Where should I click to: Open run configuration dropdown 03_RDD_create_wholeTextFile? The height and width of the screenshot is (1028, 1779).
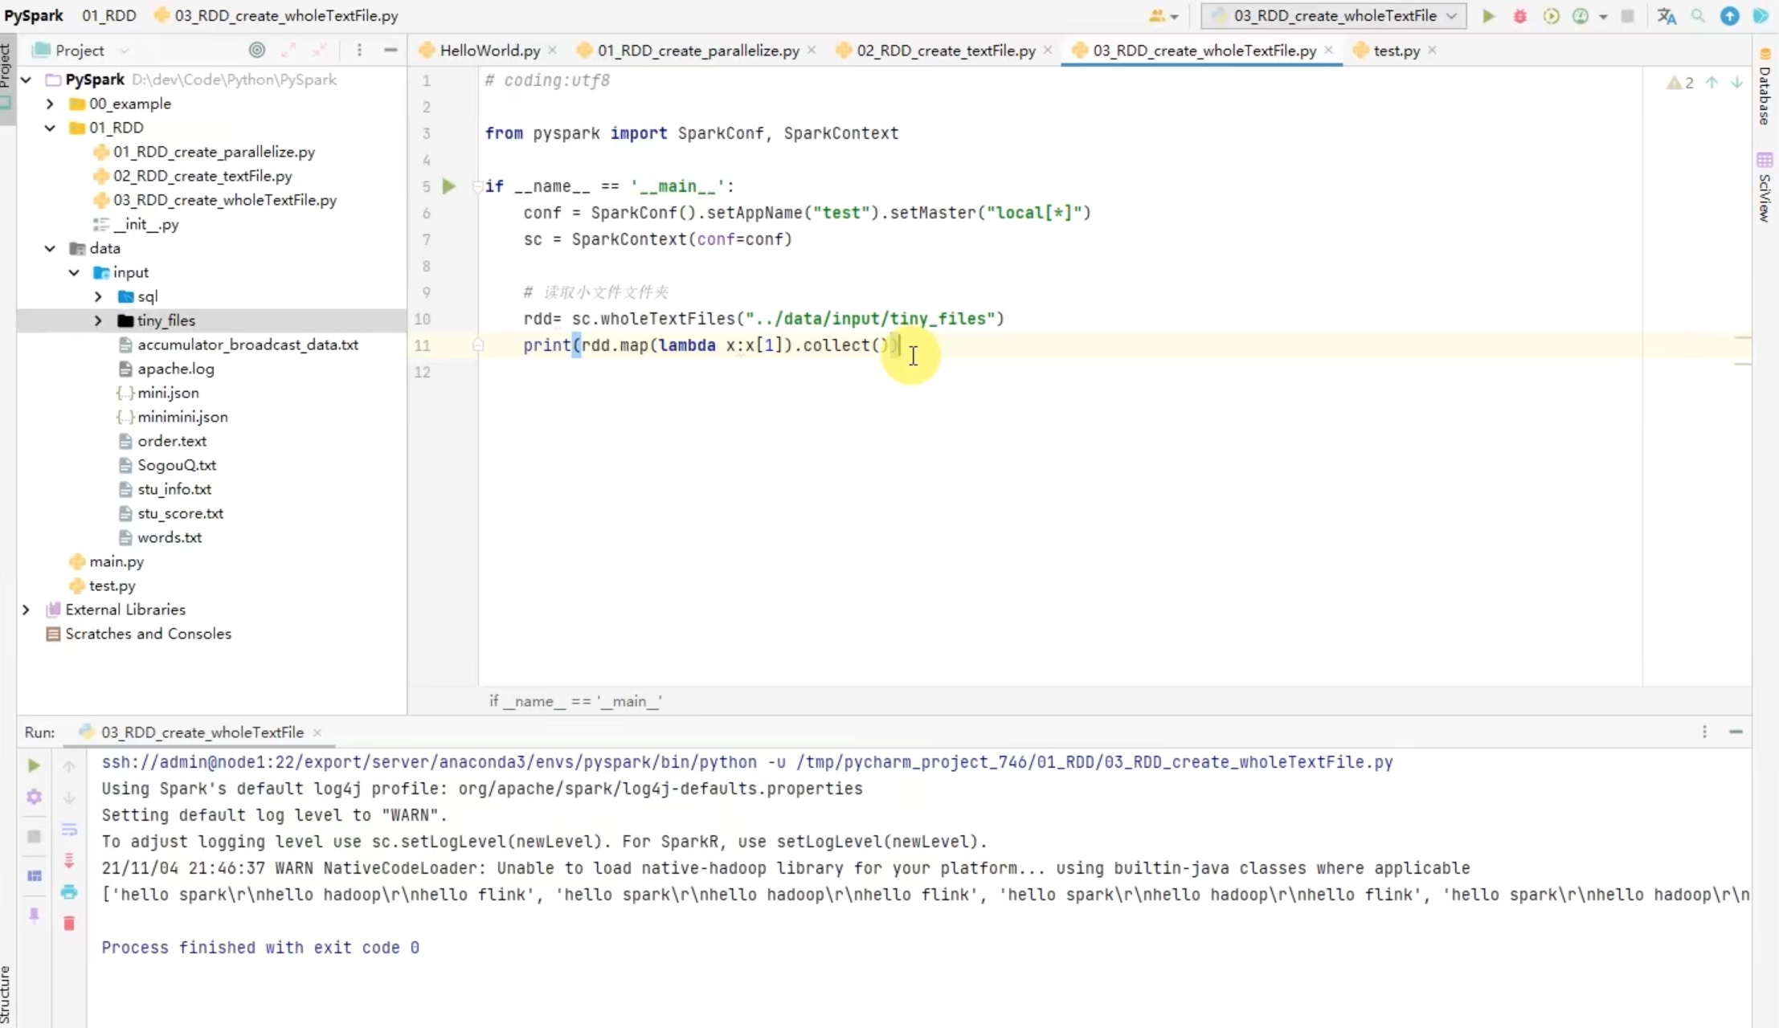click(x=1333, y=16)
